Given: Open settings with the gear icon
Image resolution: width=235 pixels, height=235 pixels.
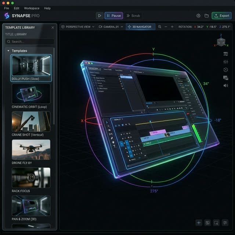Looking at the screenshot, I should pyautogui.click(x=198, y=15).
